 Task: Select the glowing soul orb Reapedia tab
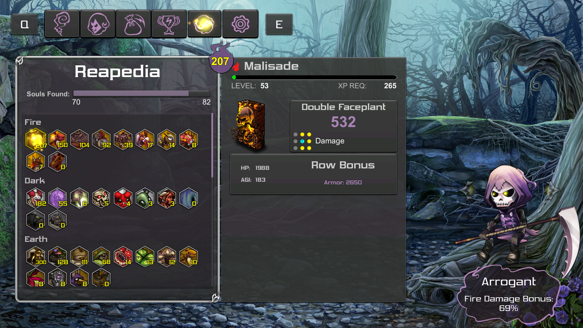pyautogui.click(x=204, y=24)
